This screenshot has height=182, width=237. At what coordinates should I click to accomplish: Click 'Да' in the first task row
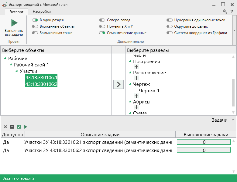point(6,142)
